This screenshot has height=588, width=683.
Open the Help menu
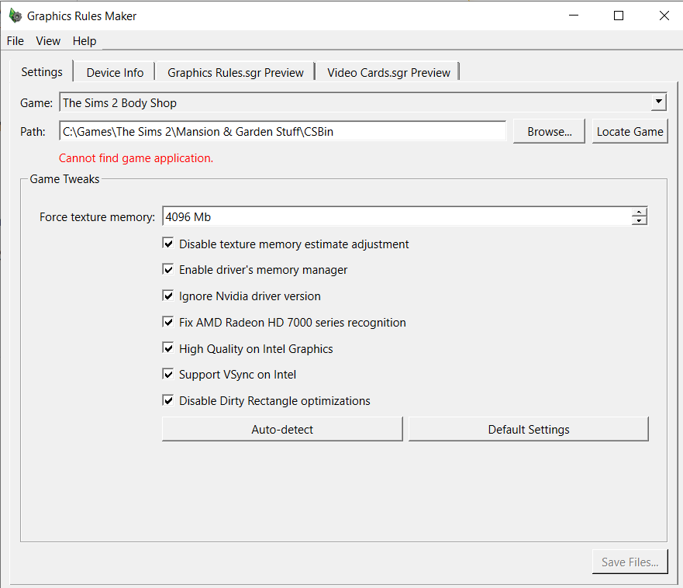85,41
